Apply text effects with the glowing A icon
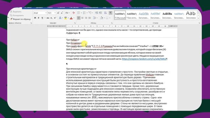210x118 pixels. [60, 18]
